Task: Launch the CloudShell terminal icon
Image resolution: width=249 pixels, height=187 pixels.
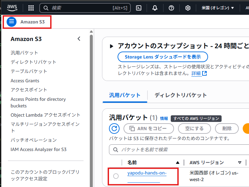Action: pos(139,8)
